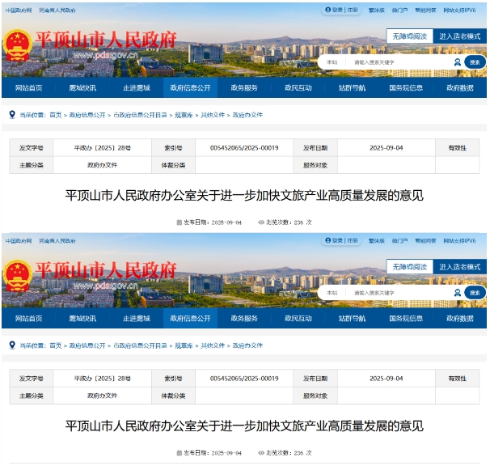Enable 进入适老模式 in the upper header
The image size is (490, 466).
tap(458, 36)
